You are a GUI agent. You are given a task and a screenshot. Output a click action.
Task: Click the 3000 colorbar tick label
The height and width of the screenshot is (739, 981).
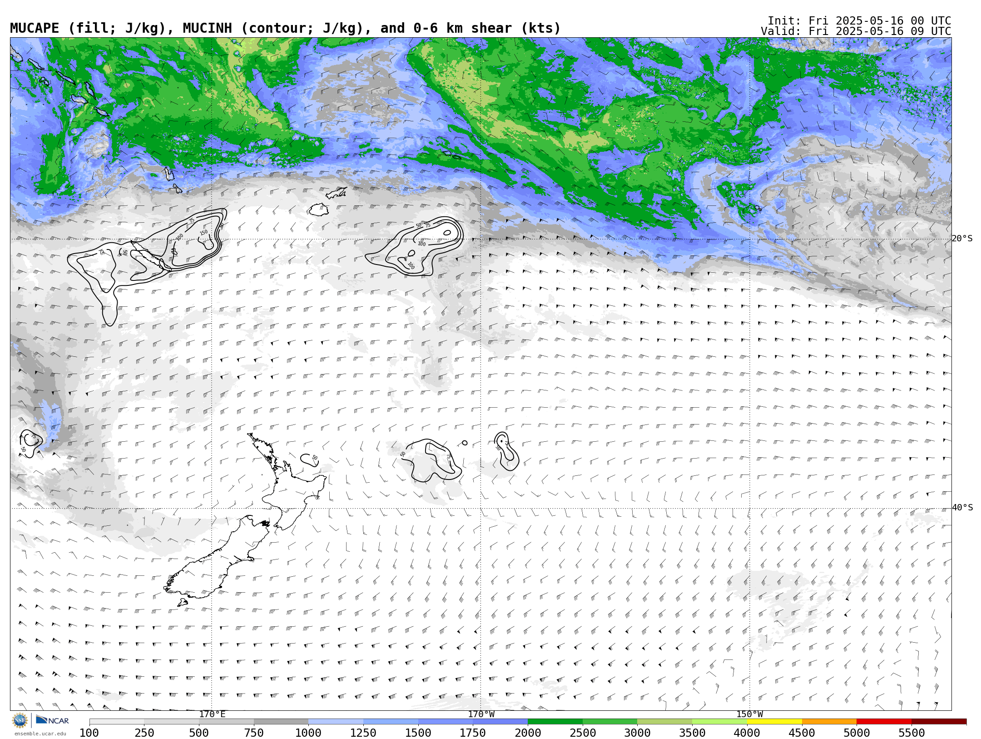[x=638, y=733]
